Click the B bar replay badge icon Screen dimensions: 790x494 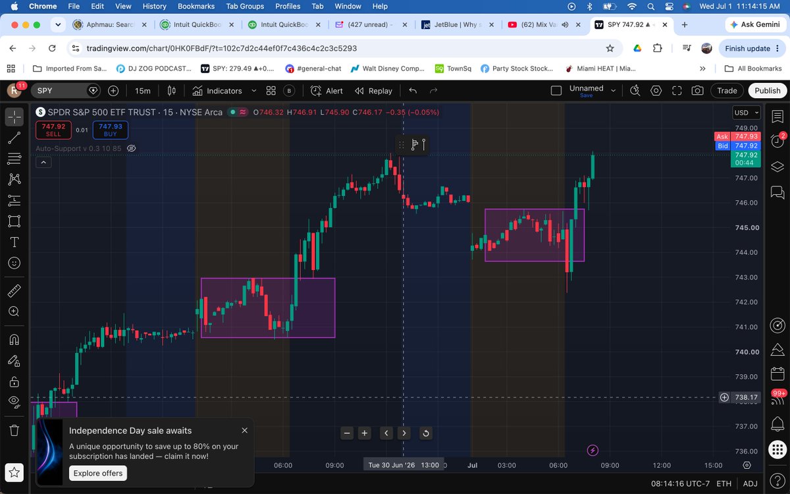[289, 91]
